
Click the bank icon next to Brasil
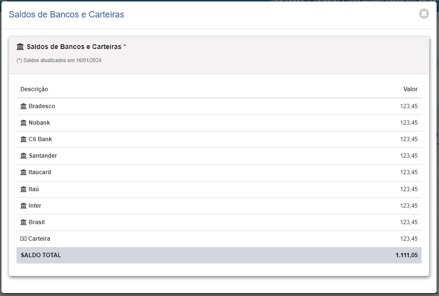click(x=24, y=222)
